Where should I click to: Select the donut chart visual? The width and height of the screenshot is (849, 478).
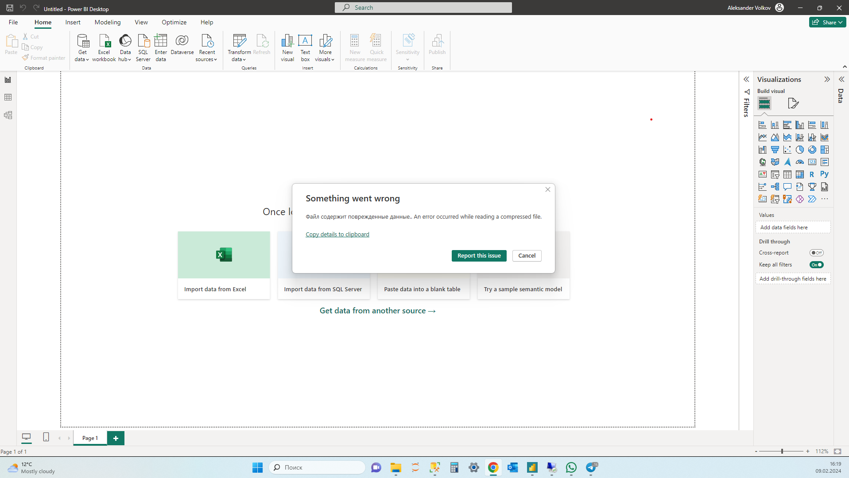pyautogui.click(x=812, y=150)
